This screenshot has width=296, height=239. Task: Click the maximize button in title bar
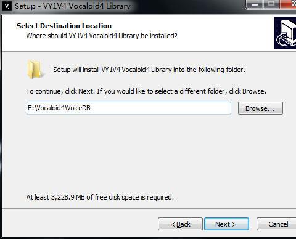point(271,4)
